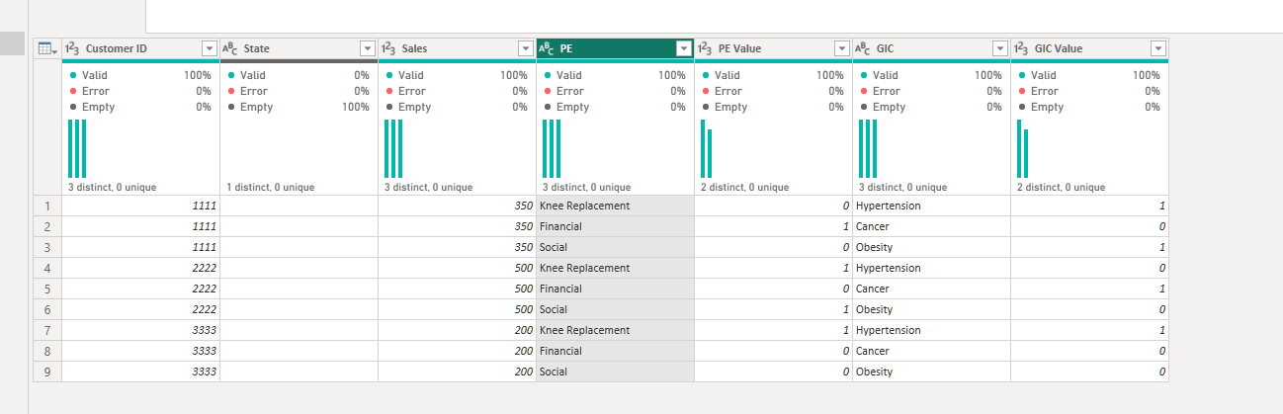This screenshot has height=414, width=1283.
Task: Select the GIC Value column header
Action: [x=1089, y=48]
